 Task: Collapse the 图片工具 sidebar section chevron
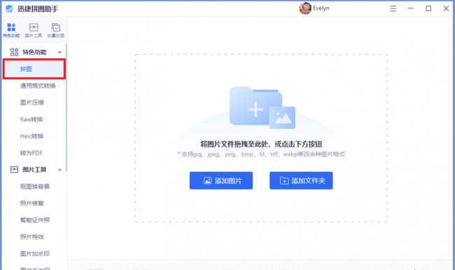coord(59,170)
